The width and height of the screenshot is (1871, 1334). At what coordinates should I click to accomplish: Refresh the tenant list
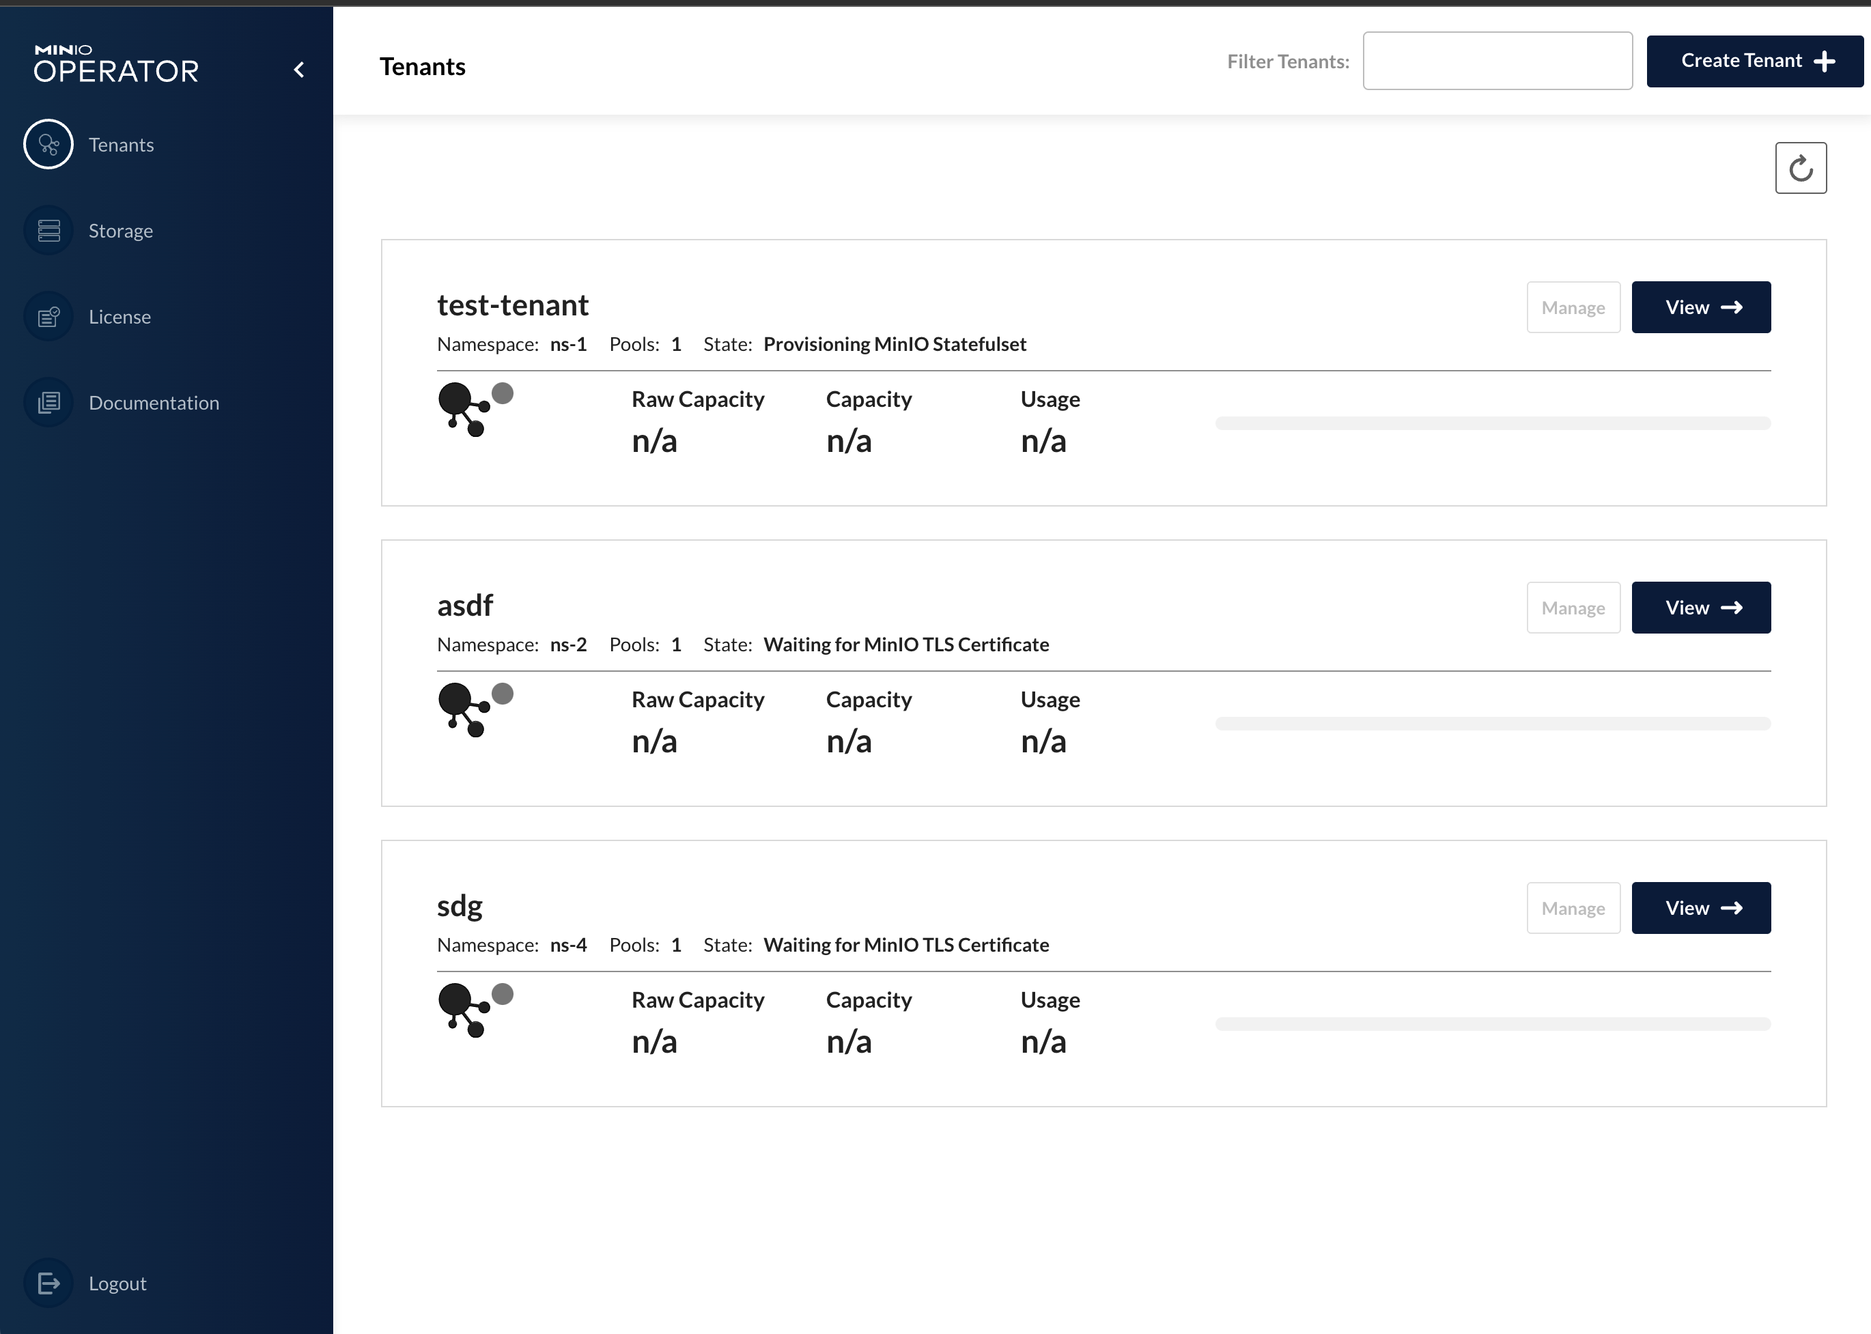point(1799,169)
